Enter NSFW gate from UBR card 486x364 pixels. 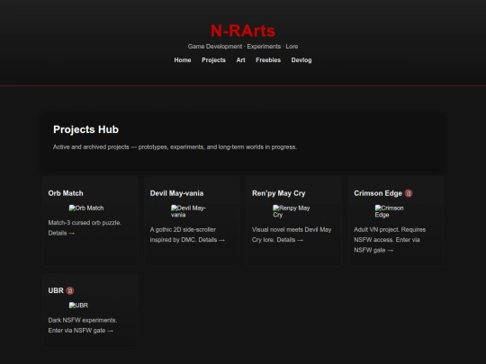click(81, 331)
